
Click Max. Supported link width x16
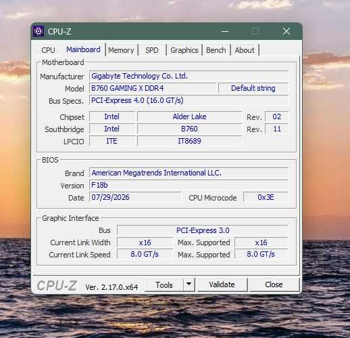click(x=261, y=242)
